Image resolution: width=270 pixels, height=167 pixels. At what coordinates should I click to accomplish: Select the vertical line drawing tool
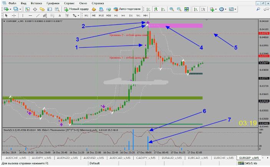click(23, 15)
